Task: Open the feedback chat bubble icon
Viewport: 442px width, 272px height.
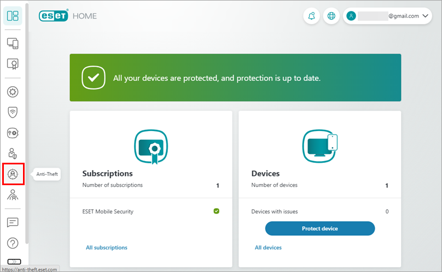Action: click(x=13, y=222)
